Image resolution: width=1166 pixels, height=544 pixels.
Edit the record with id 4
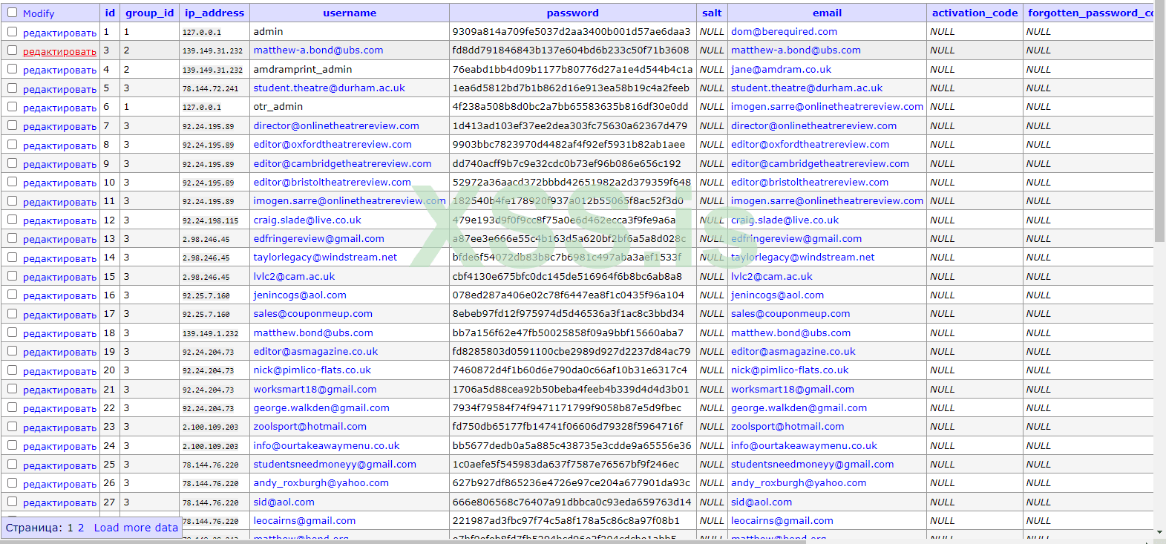[x=59, y=70]
